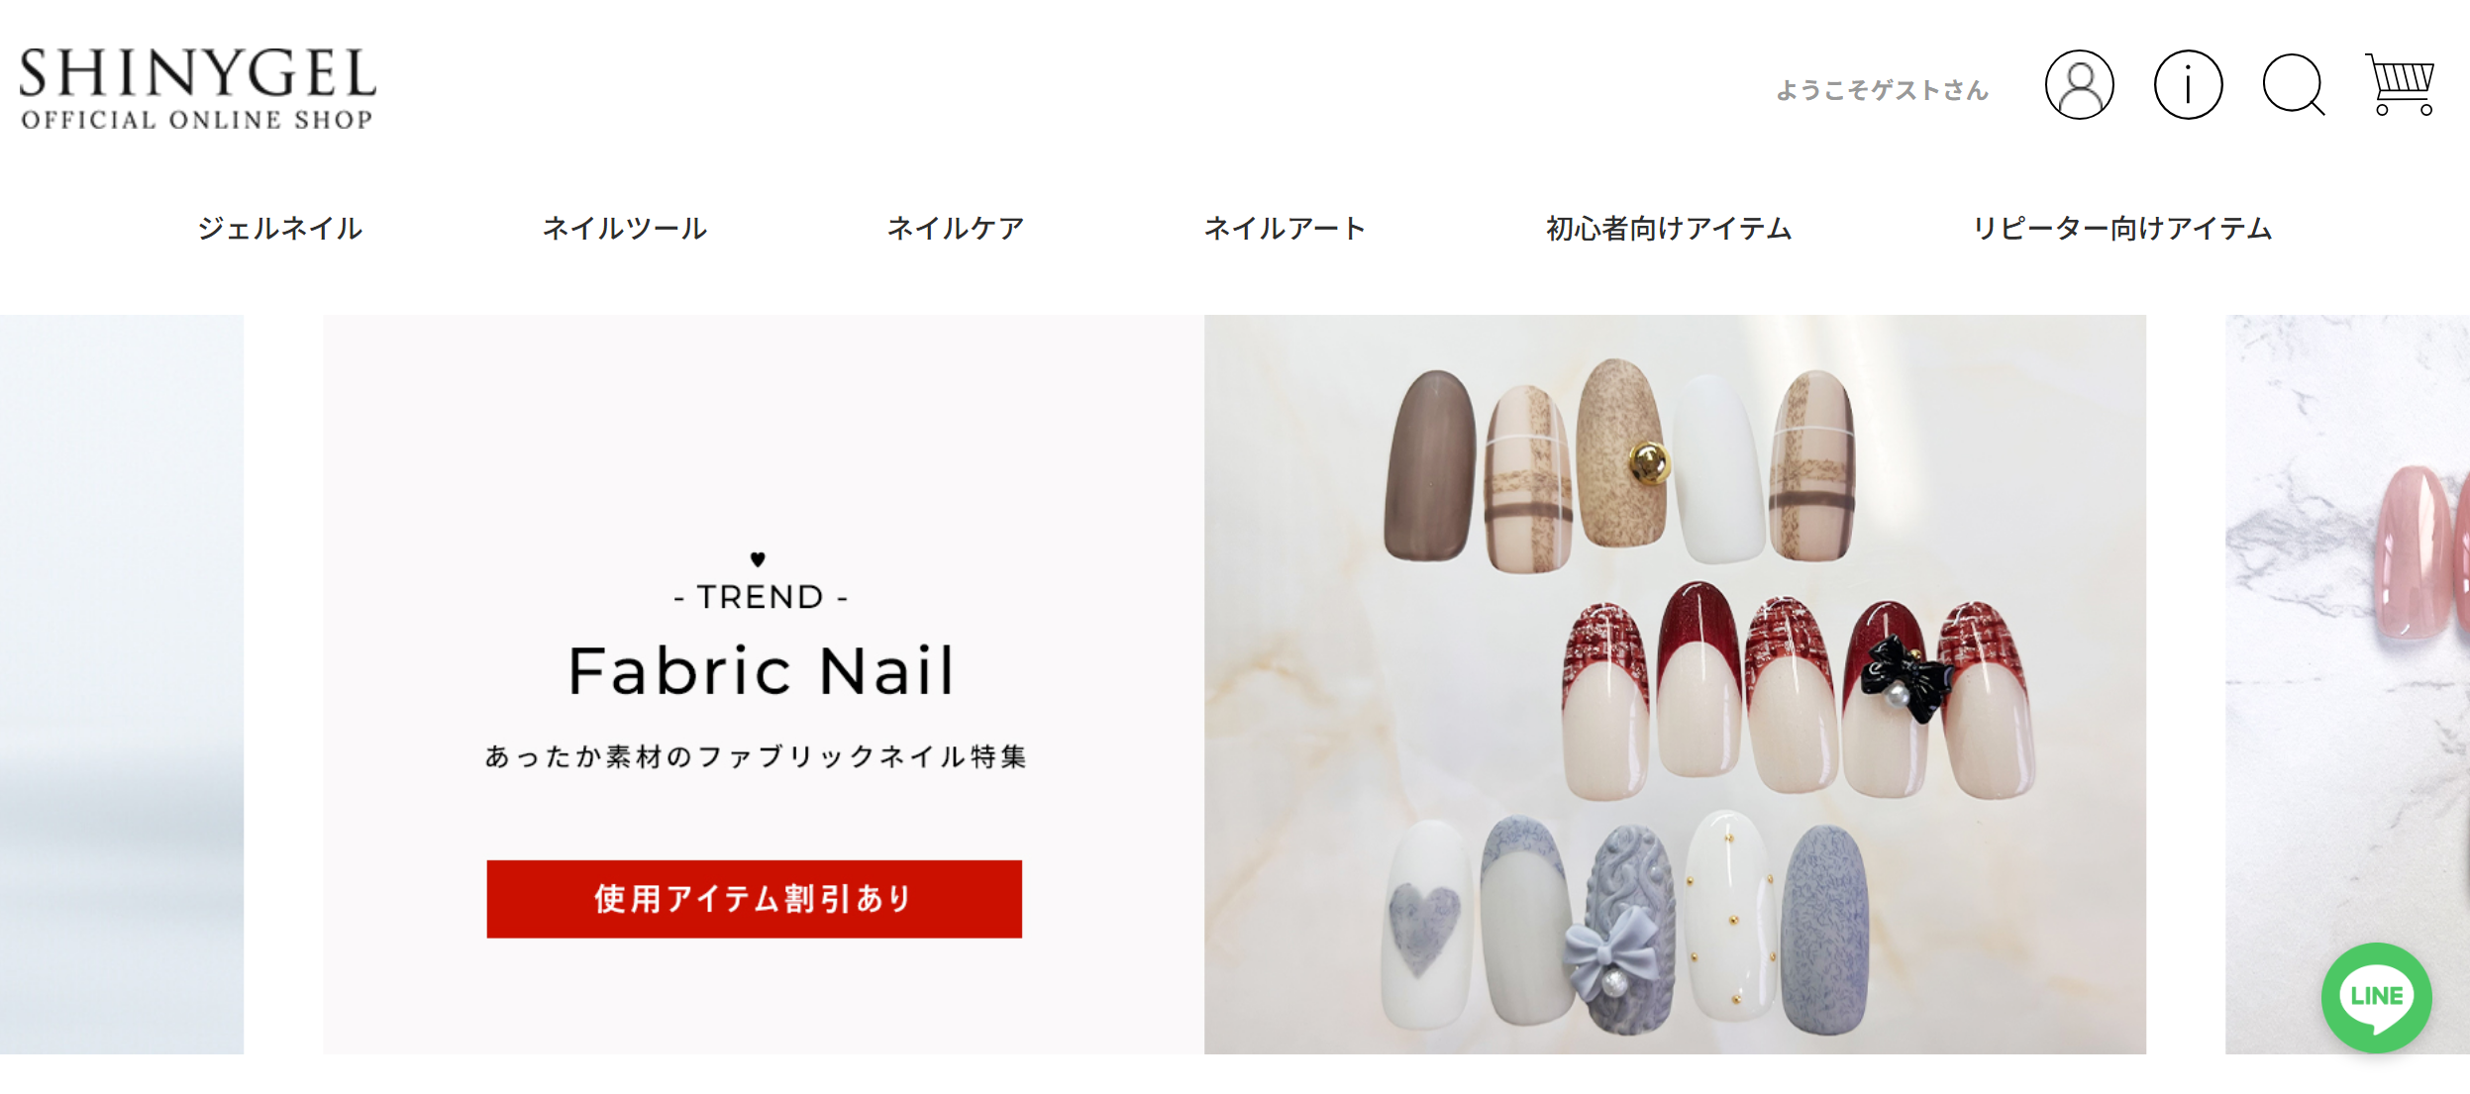Open the ジェルネイル menu
The width and height of the screenshot is (2470, 1094).
[279, 229]
